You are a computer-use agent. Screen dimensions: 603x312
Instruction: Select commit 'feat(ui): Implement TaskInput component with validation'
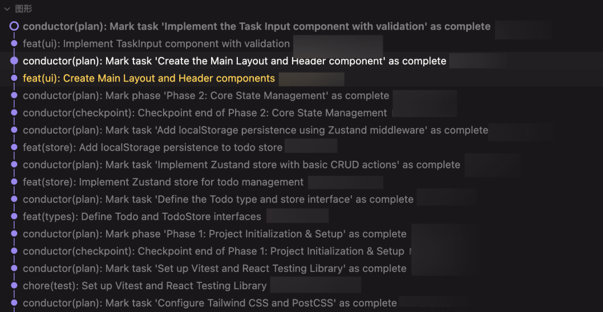pos(156,44)
